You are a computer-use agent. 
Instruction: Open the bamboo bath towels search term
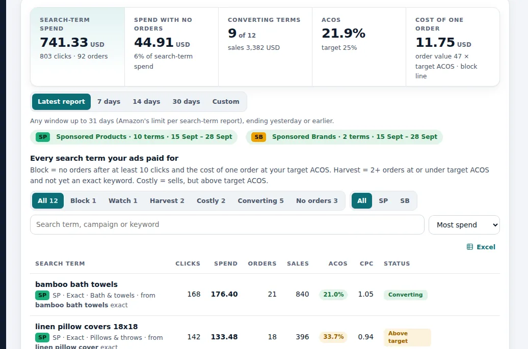click(x=76, y=284)
